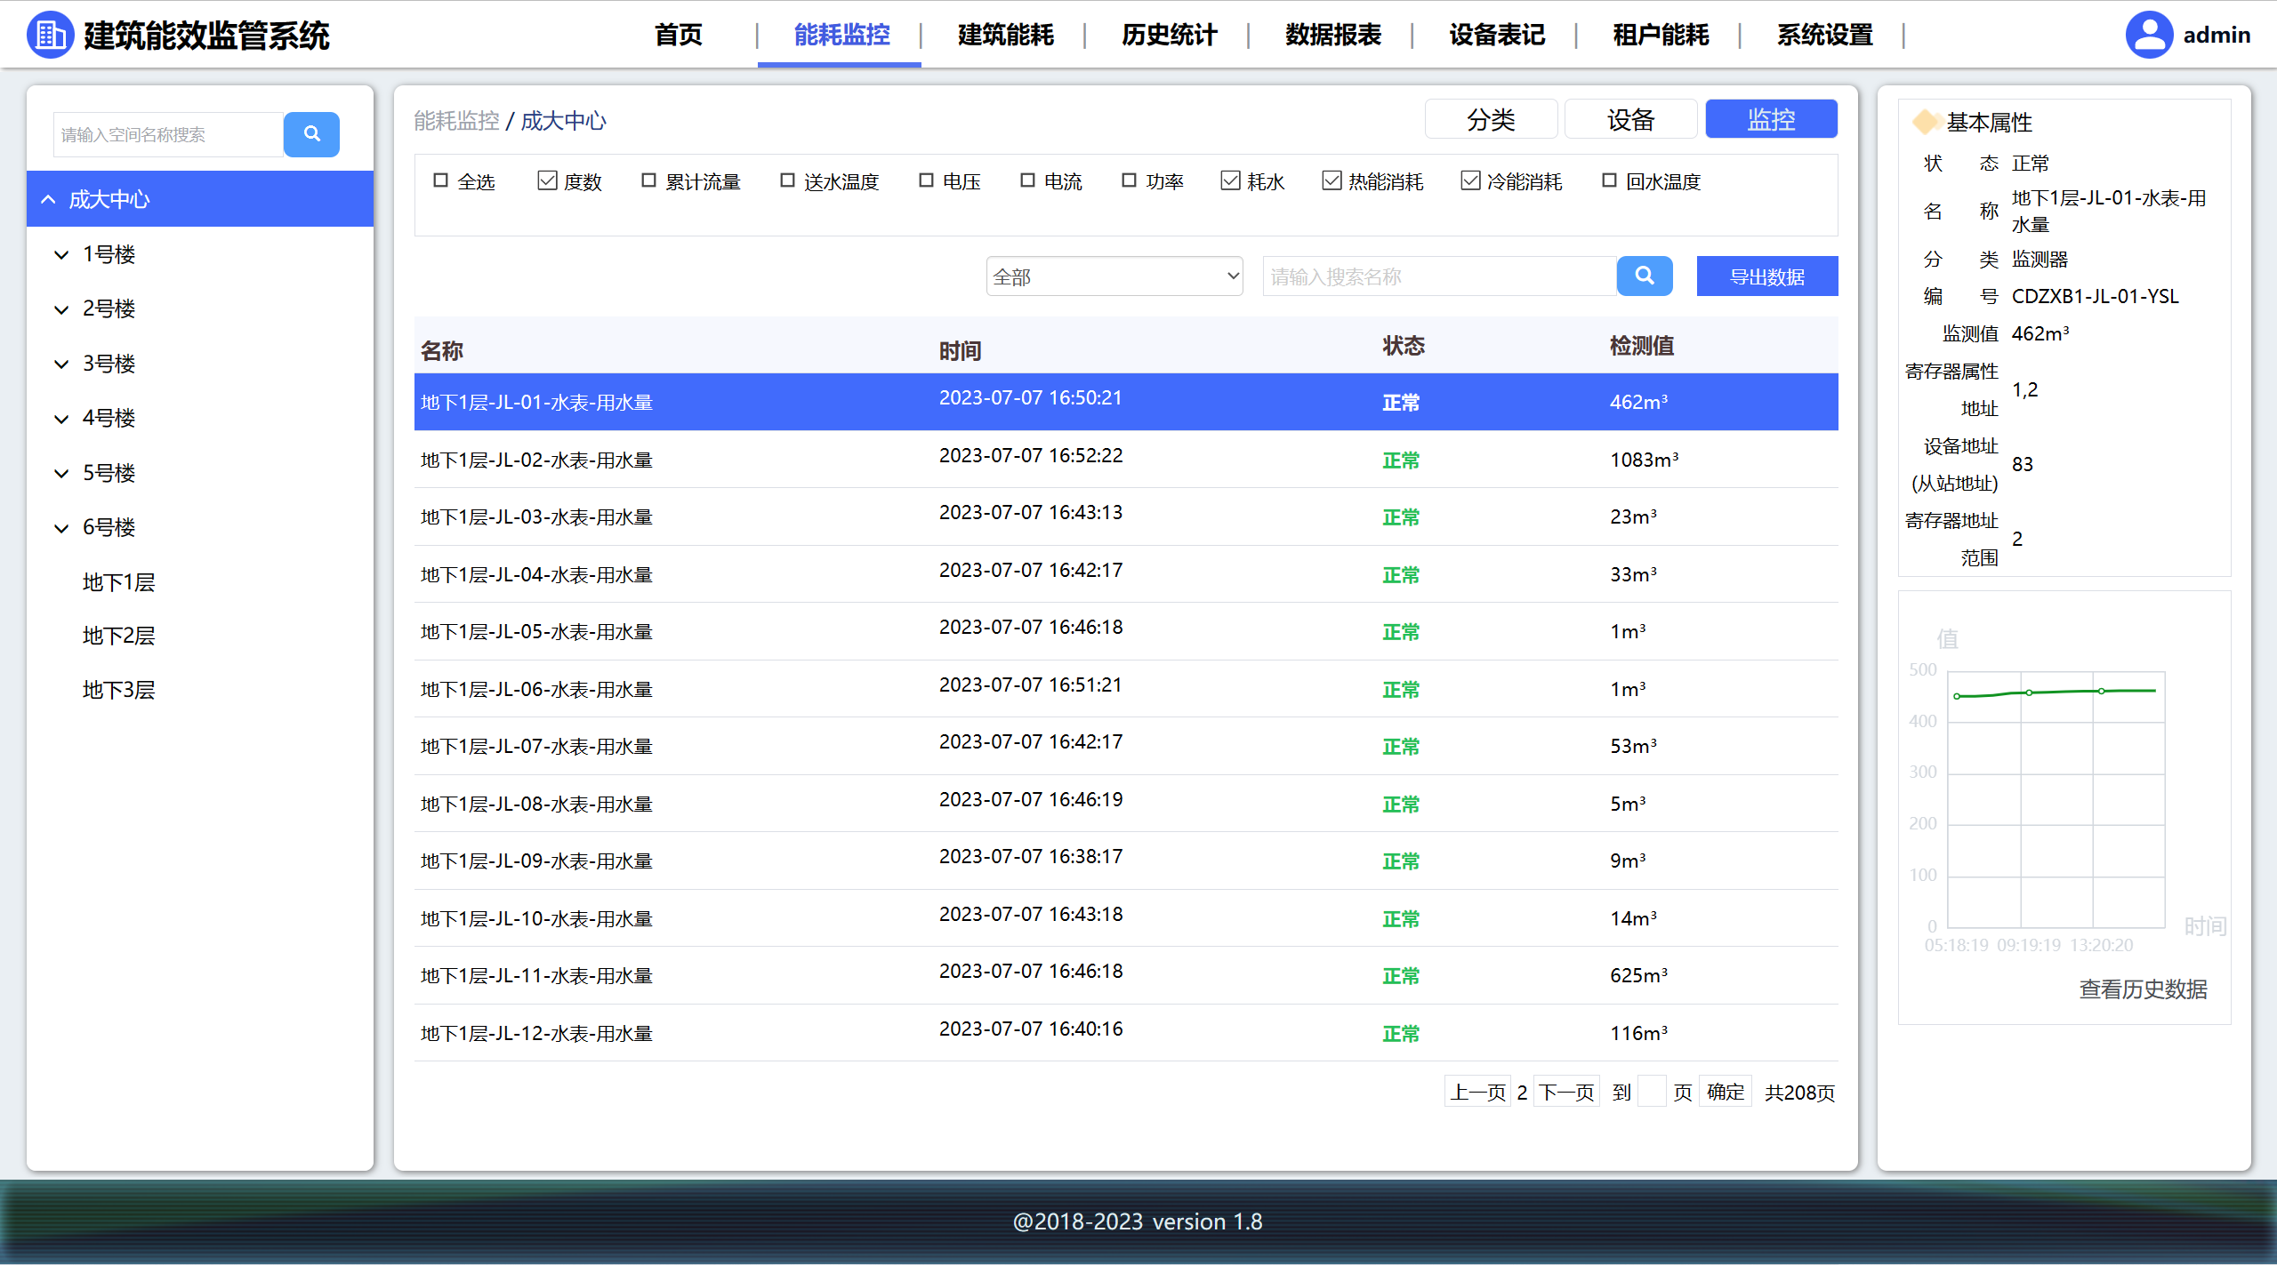Select the 地下1层 tree item
The width and height of the screenshot is (2277, 1265).
pos(119,583)
